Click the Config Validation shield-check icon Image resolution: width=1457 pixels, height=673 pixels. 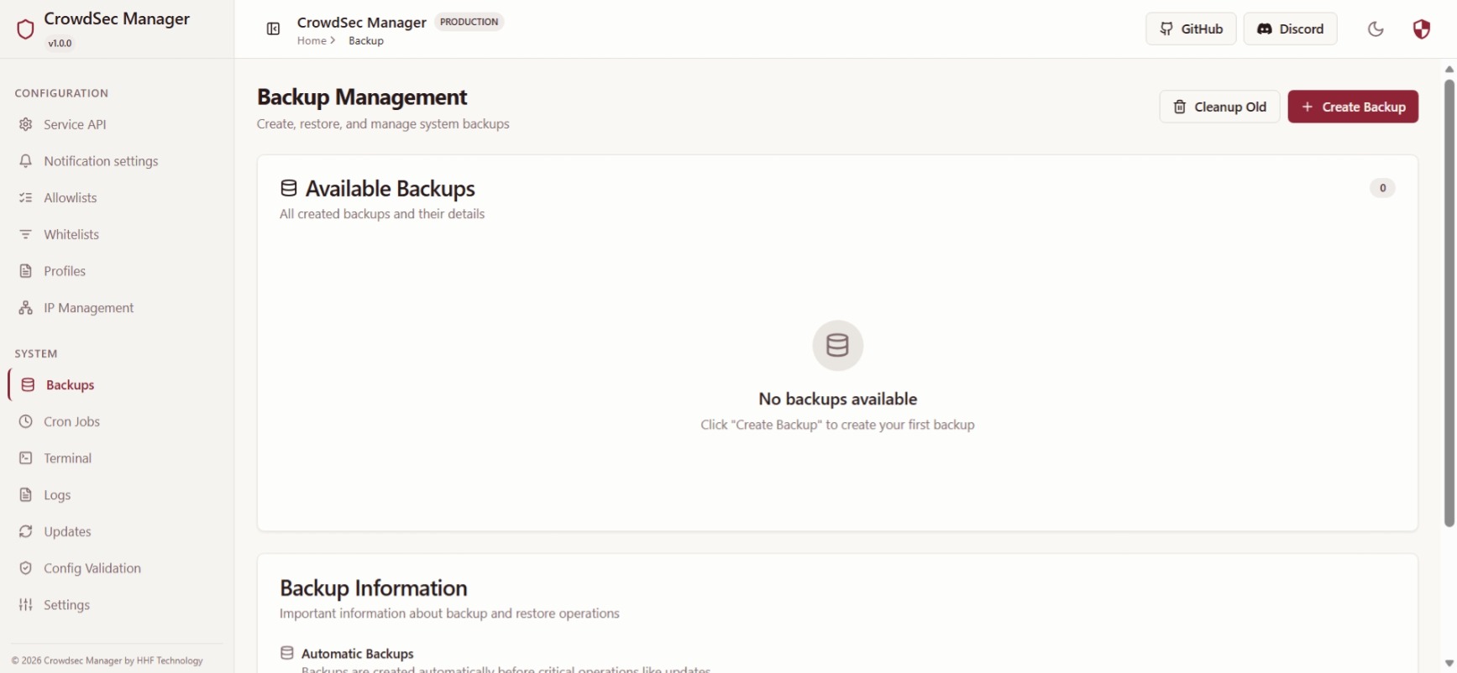click(26, 568)
